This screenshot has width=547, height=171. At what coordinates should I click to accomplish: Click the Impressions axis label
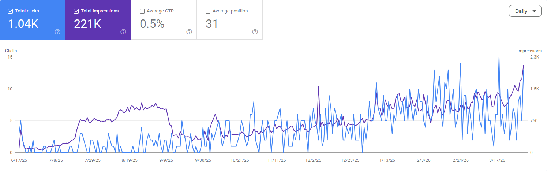(529, 51)
